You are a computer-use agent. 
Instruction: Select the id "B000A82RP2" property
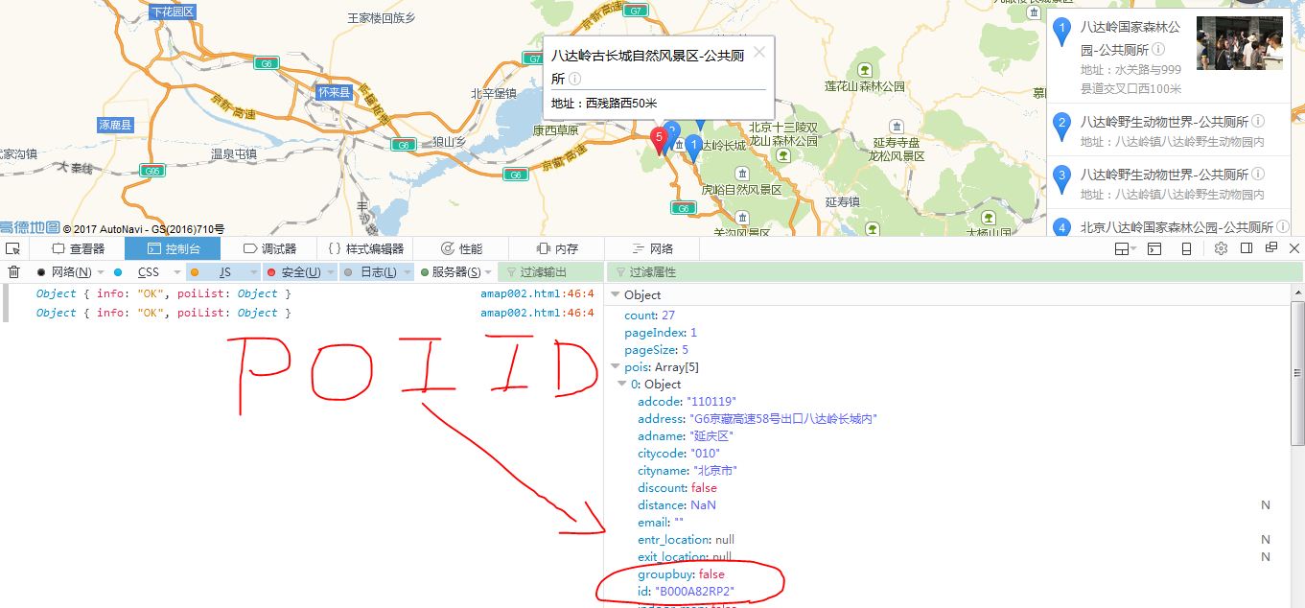[686, 592]
